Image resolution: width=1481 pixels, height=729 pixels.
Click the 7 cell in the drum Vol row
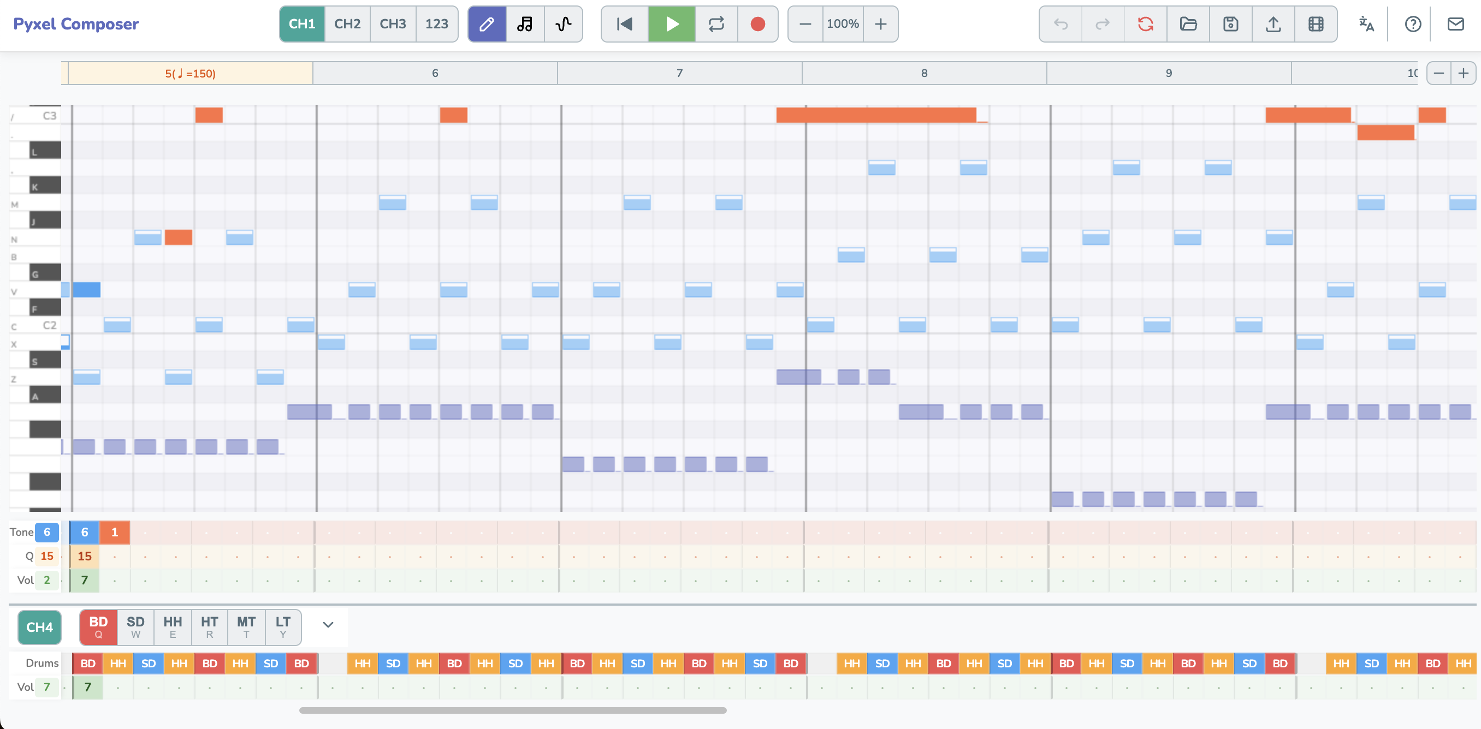87,688
